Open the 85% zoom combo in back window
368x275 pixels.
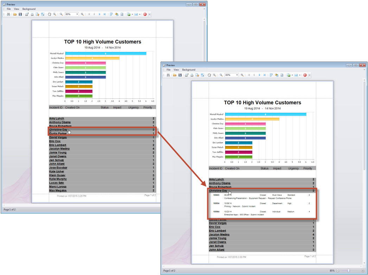click(71, 14)
